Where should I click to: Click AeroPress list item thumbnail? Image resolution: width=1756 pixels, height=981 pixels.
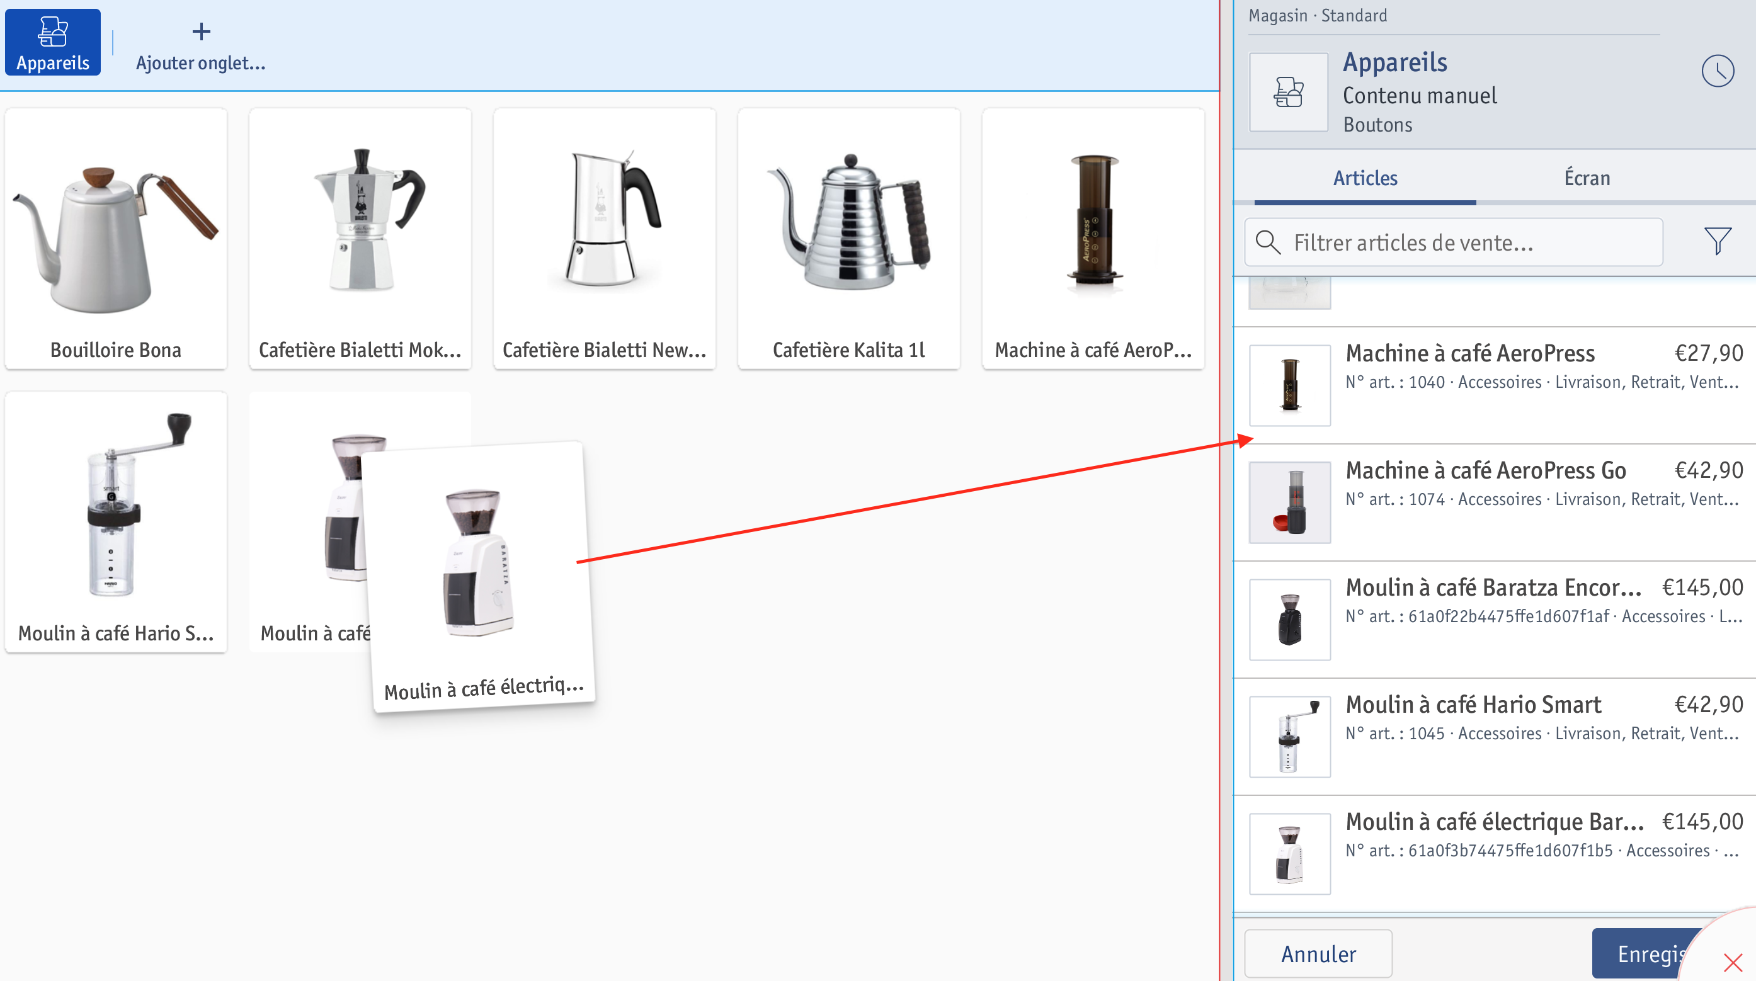(x=1290, y=385)
